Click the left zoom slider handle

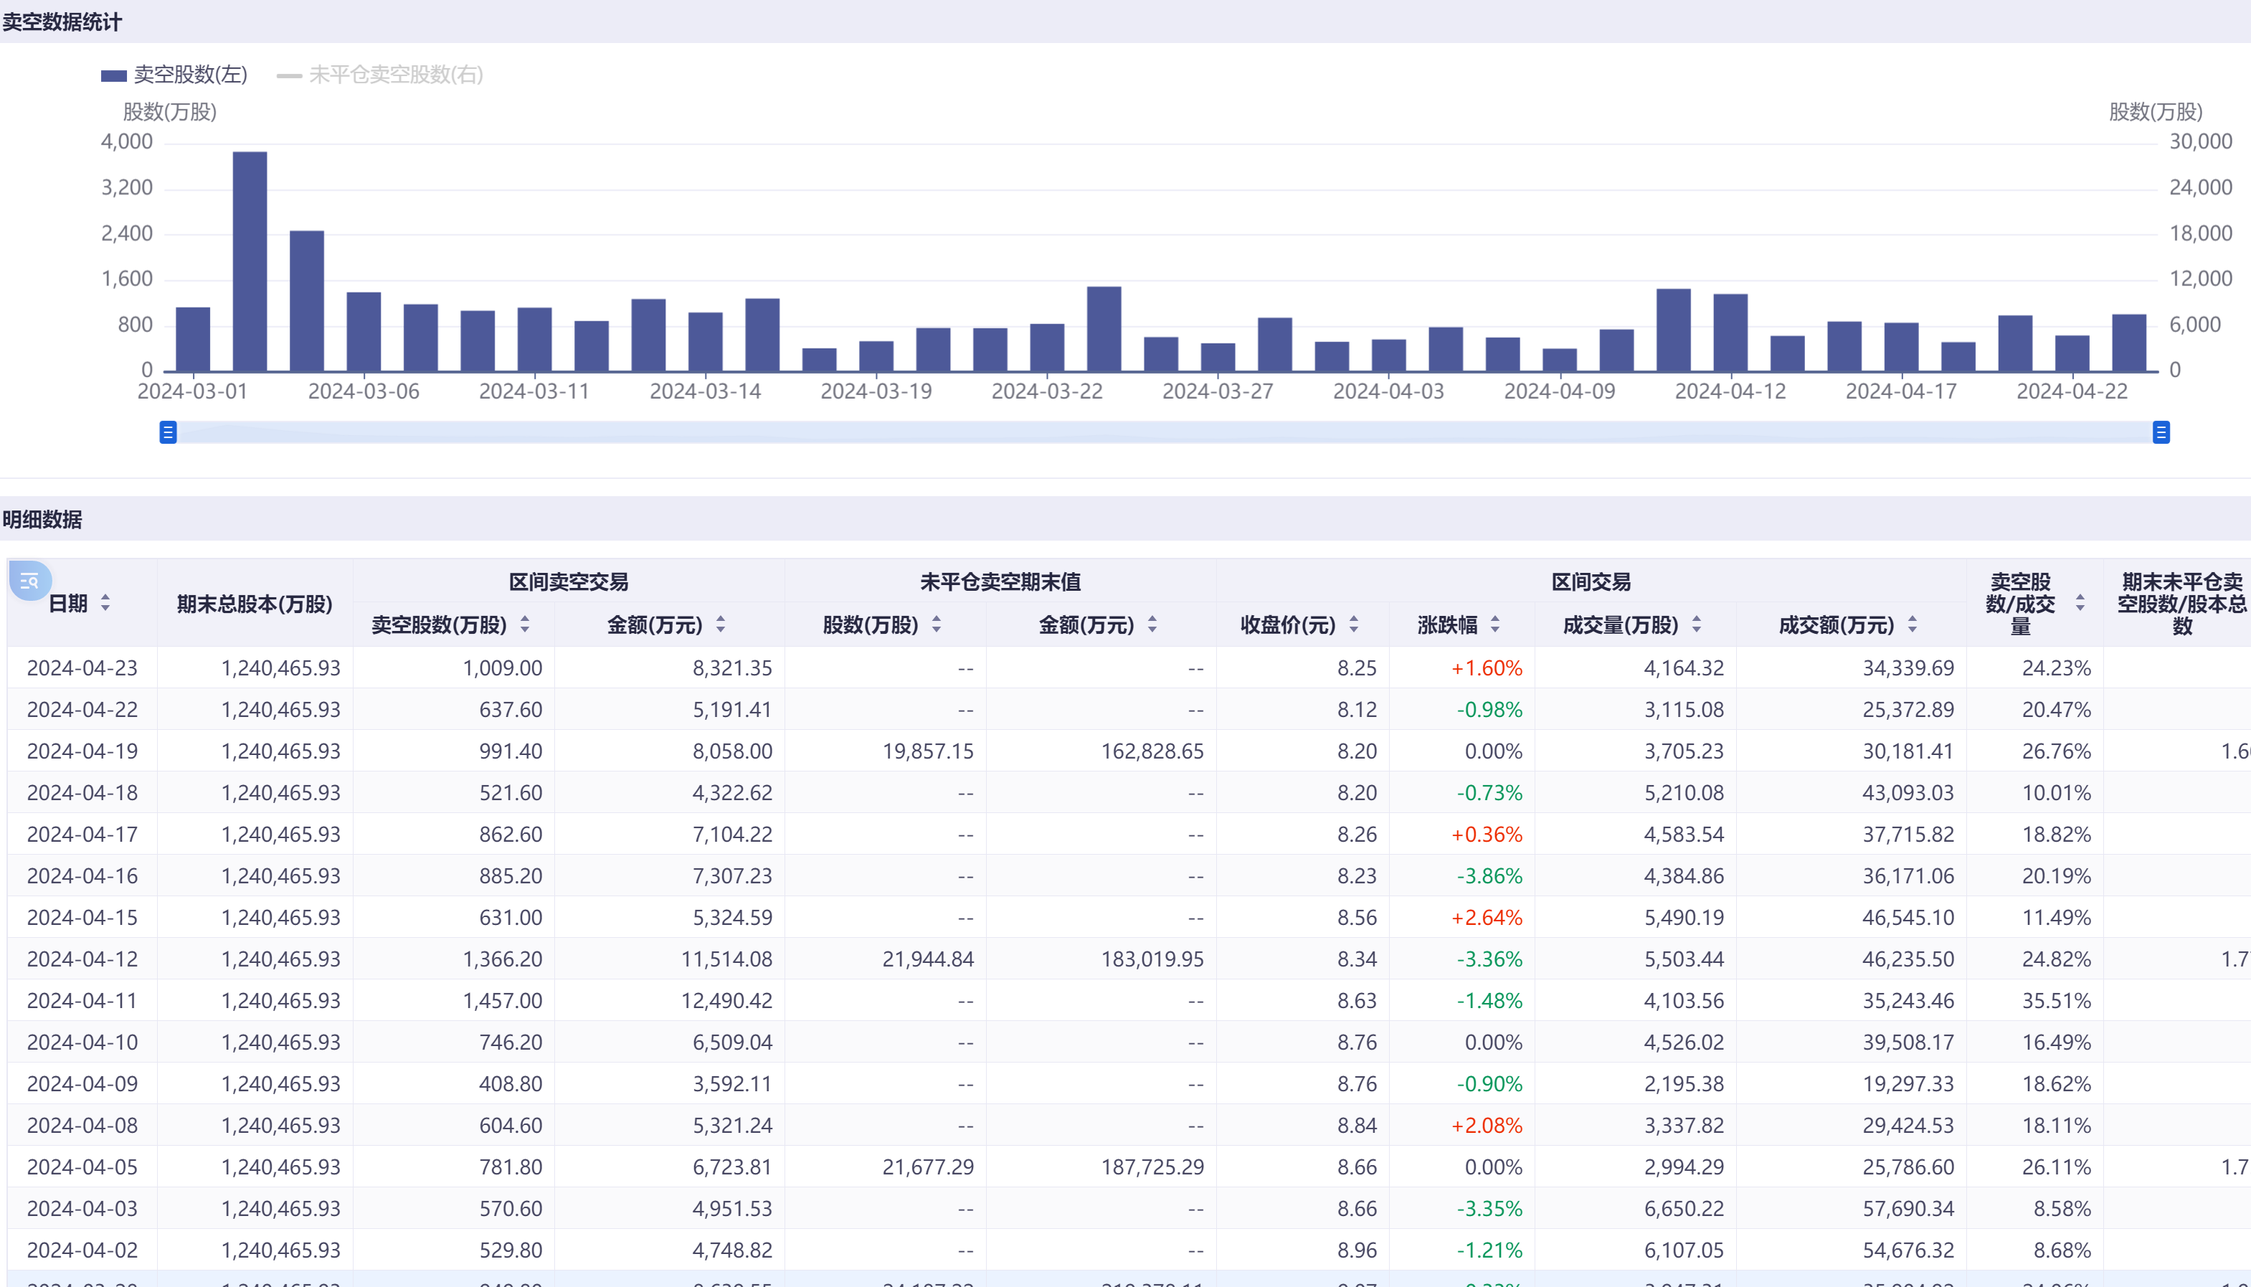[168, 432]
